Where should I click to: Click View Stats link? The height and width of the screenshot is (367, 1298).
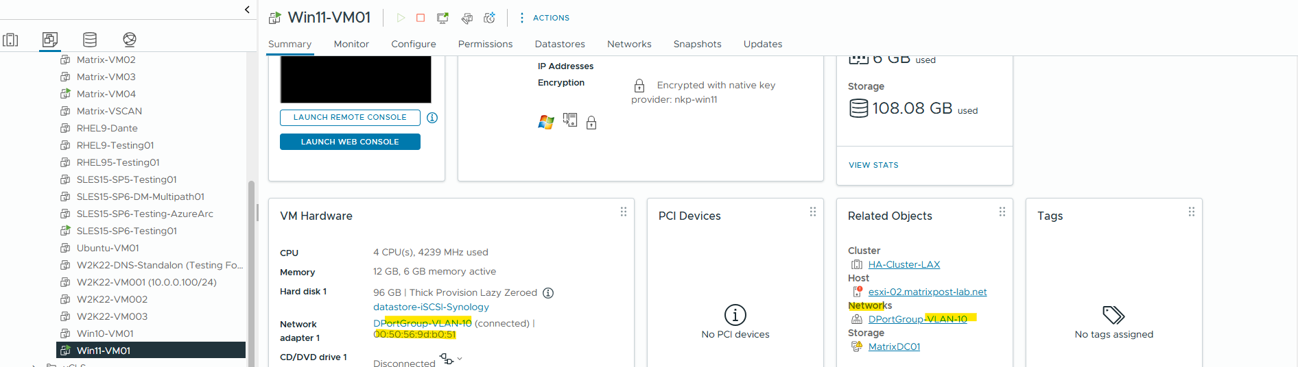[873, 165]
